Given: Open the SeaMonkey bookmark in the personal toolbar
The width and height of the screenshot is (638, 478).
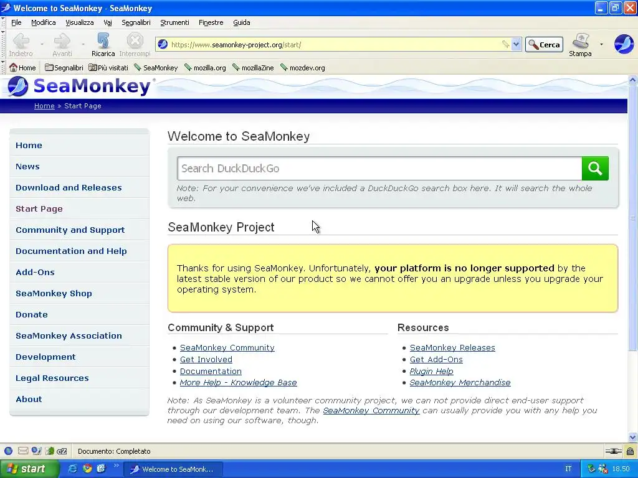Looking at the screenshot, I should [x=156, y=68].
